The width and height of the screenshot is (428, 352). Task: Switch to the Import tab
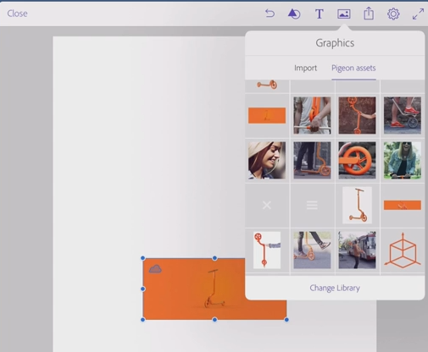[x=305, y=68]
